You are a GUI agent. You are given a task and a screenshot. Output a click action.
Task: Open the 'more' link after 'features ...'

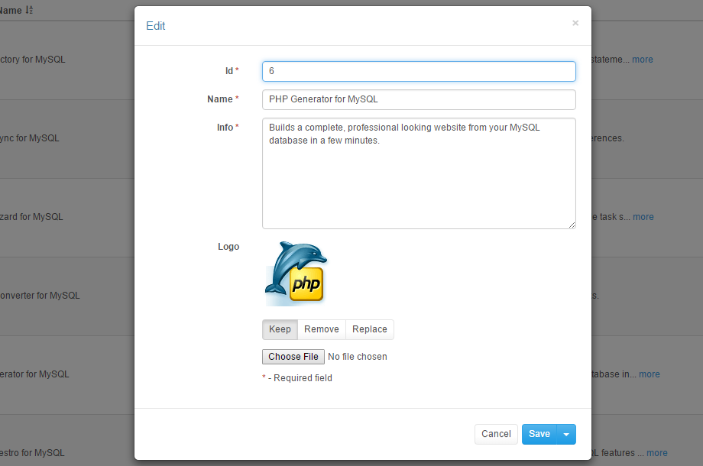click(x=656, y=453)
